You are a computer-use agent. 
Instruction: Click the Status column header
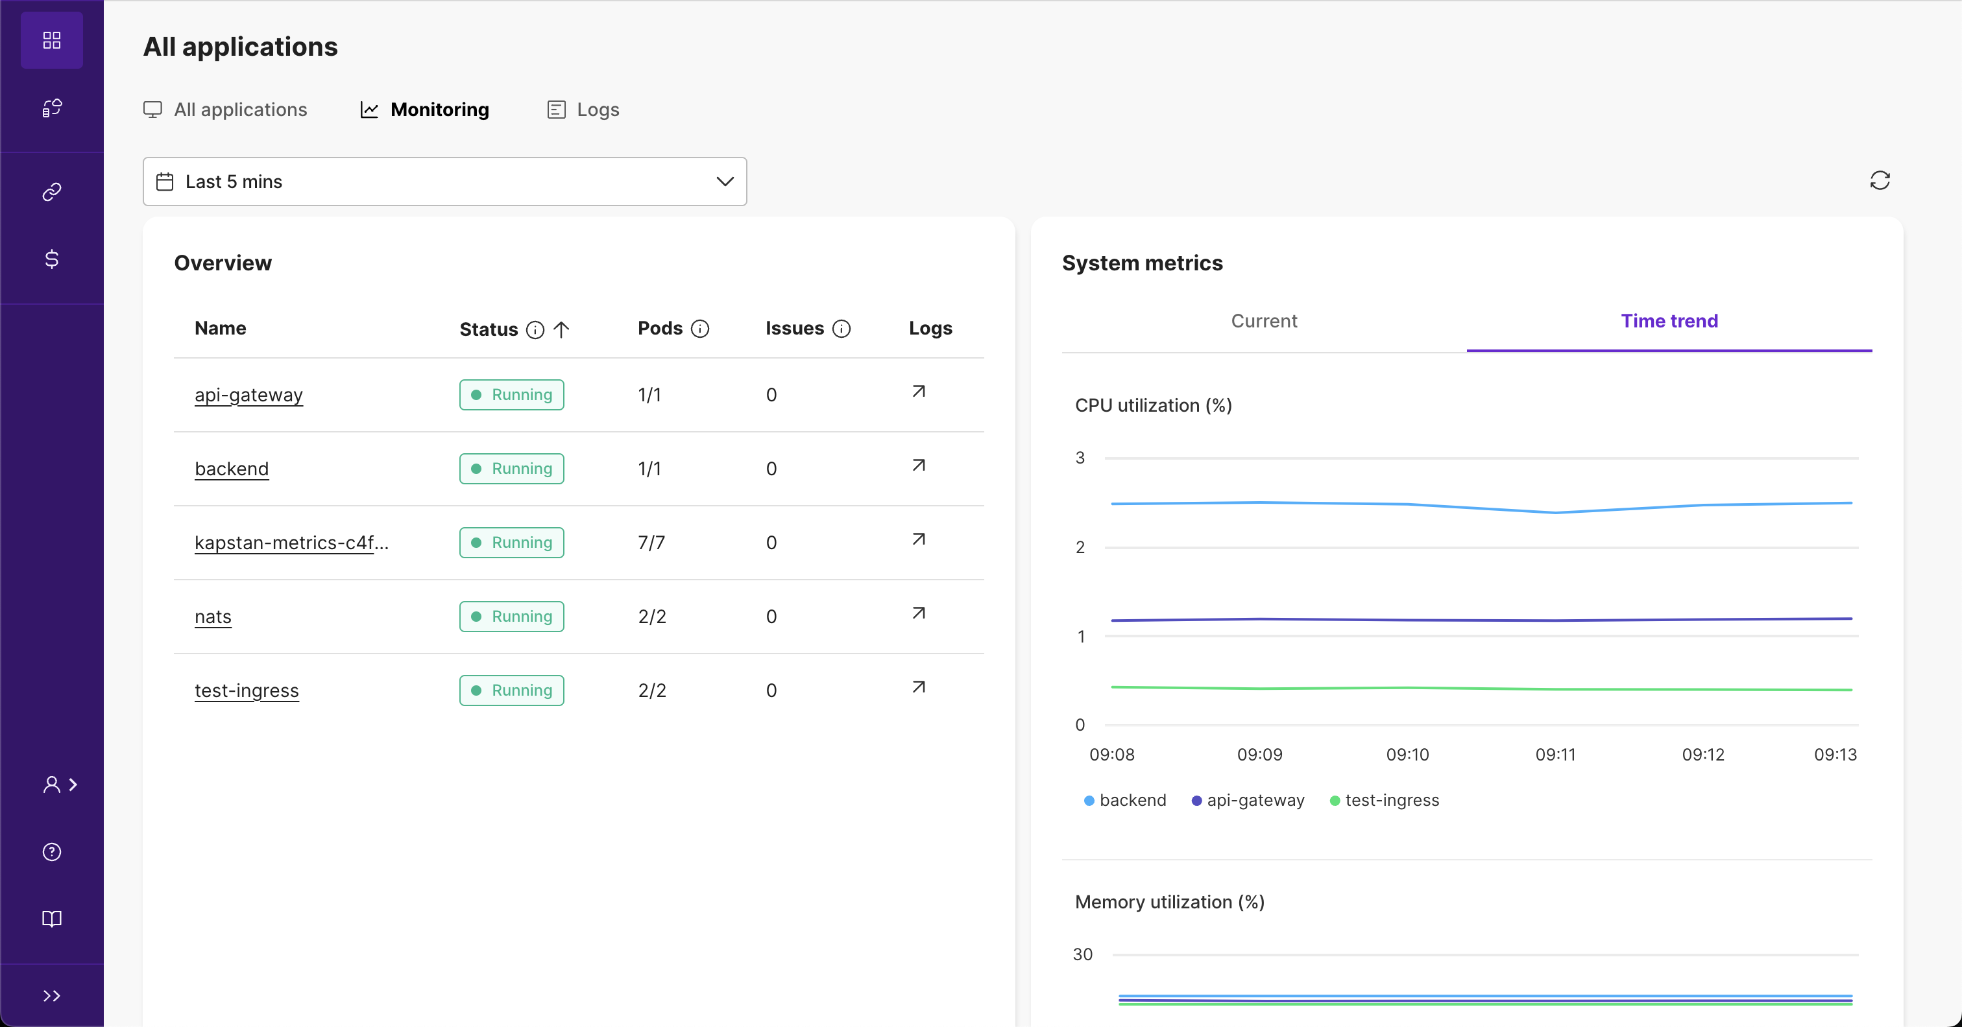[x=489, y=329]
